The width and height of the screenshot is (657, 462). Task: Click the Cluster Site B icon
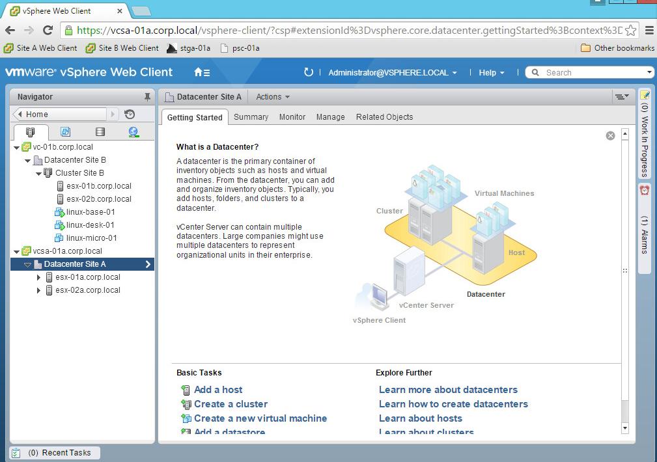tap(48, 173)
